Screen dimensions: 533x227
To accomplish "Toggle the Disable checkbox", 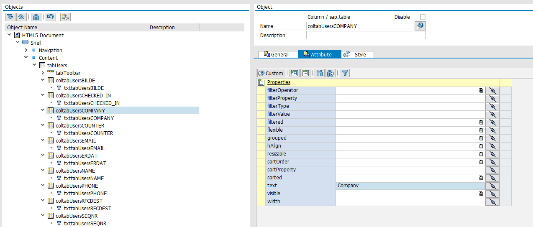I will point(423,17).
